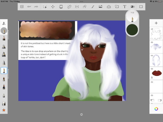Image resolution: width=163 pixels, height=122 pixels.
Task: Show the hidden curly sketch layer
Action: point(152,29)
